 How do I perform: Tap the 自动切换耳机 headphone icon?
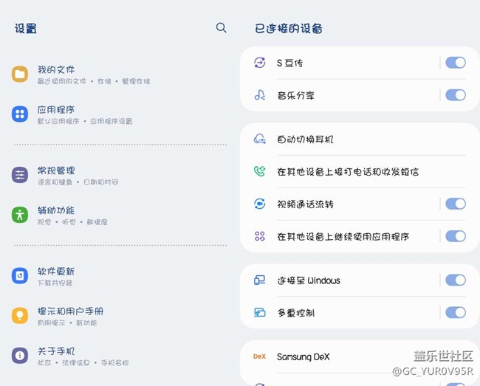[259, 139]
